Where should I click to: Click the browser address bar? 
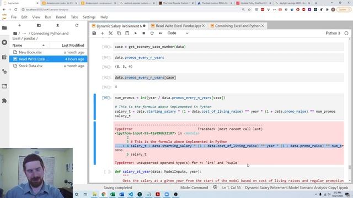click(131, 10)
